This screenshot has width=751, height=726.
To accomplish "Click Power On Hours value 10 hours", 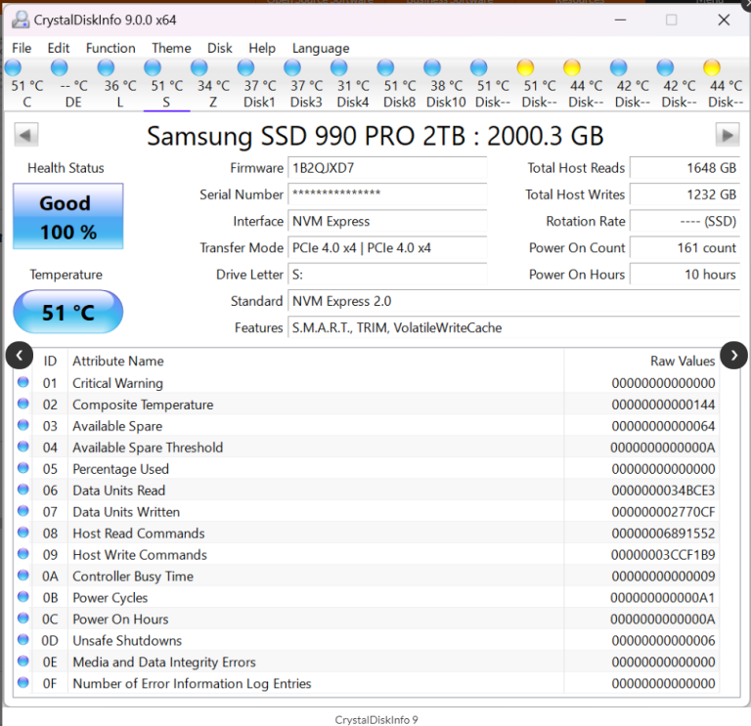I will (x=685, y=275).
